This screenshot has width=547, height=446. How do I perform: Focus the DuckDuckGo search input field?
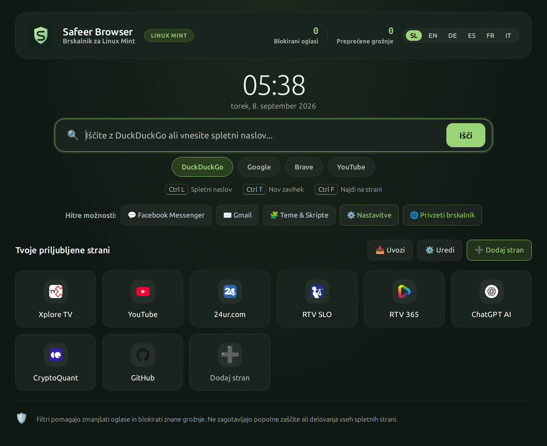263,135
